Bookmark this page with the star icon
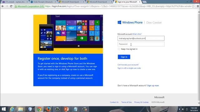200x112 pixels. pos(193,6)
